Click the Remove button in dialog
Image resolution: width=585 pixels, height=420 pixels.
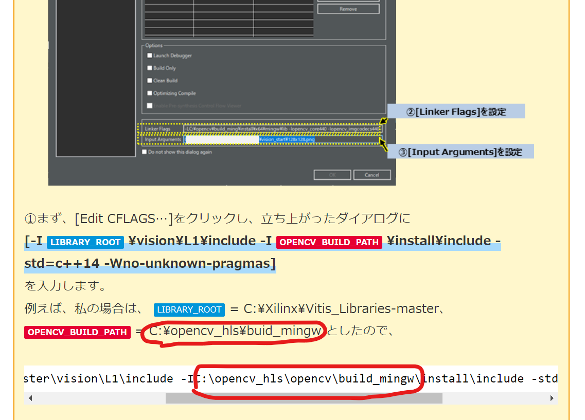[x=348, y=9]
